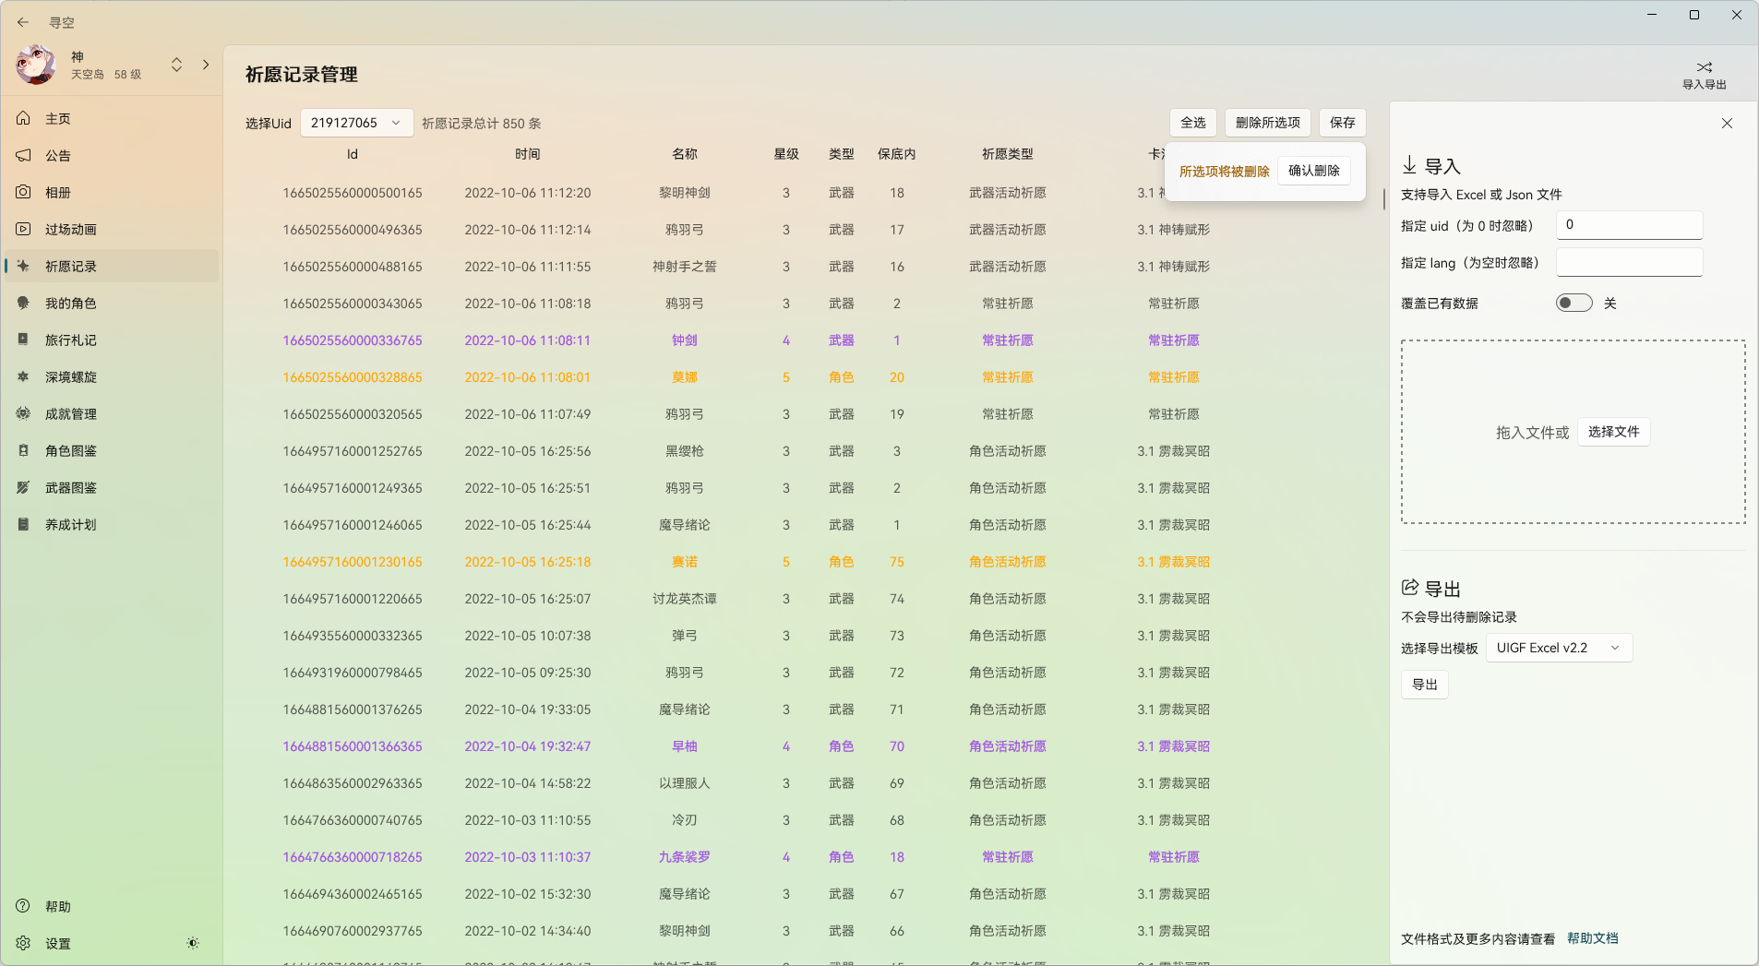Screen dimensions: 1759x966
Task: Open the 成就管理 achievements manager
Action: pyautogui.click(x=69, y=413)
